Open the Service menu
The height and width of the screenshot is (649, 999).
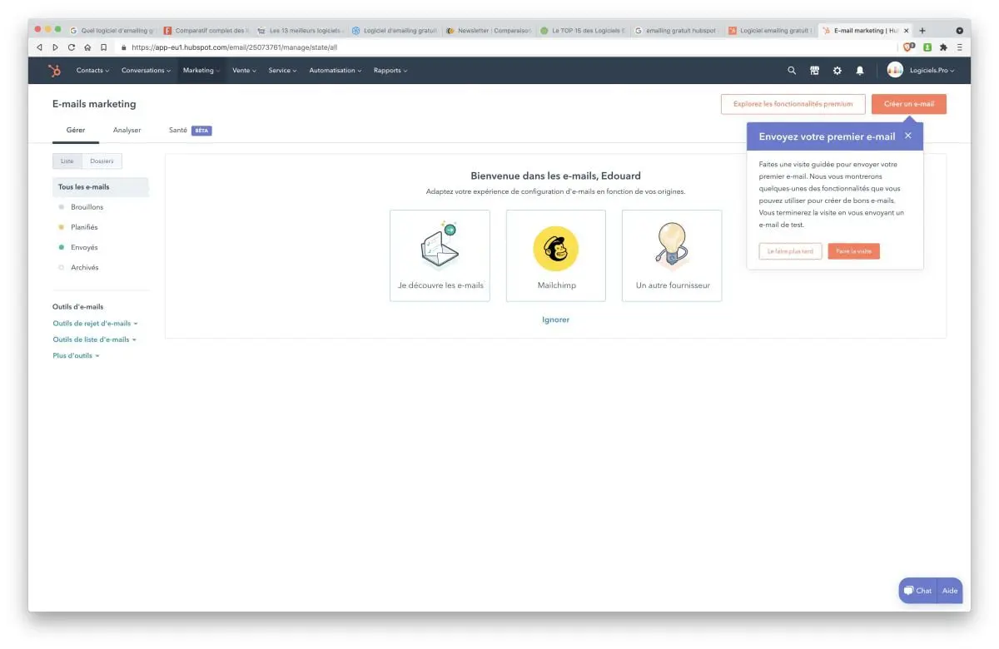click(282, 71)
